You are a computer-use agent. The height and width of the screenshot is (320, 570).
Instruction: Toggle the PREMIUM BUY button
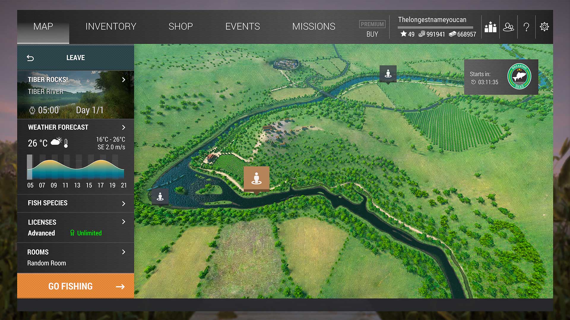click(372, 27)
